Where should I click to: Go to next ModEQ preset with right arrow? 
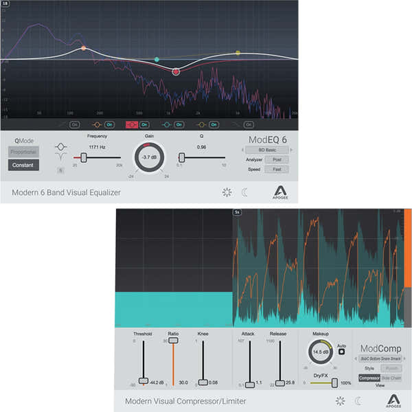(x=291, y=150)
